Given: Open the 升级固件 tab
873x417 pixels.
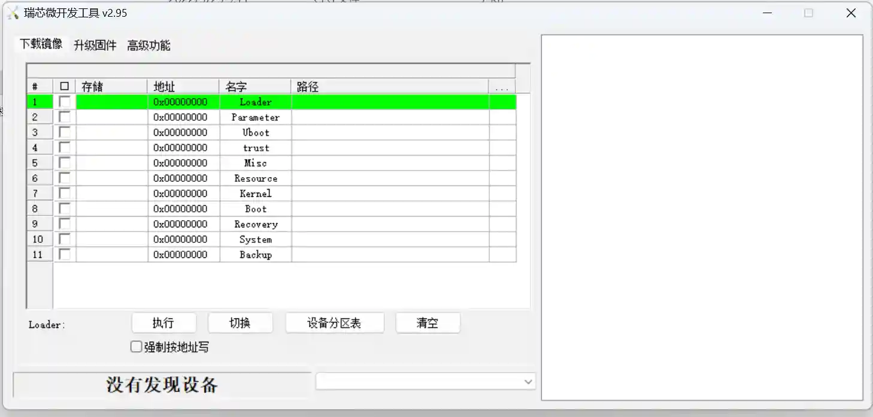Looking at the screenshot, I should pos(95,45).
